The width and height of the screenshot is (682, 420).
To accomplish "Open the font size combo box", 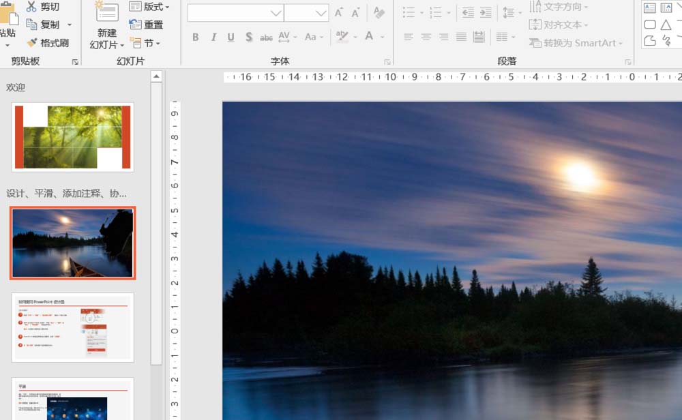I will pos(306,13).
